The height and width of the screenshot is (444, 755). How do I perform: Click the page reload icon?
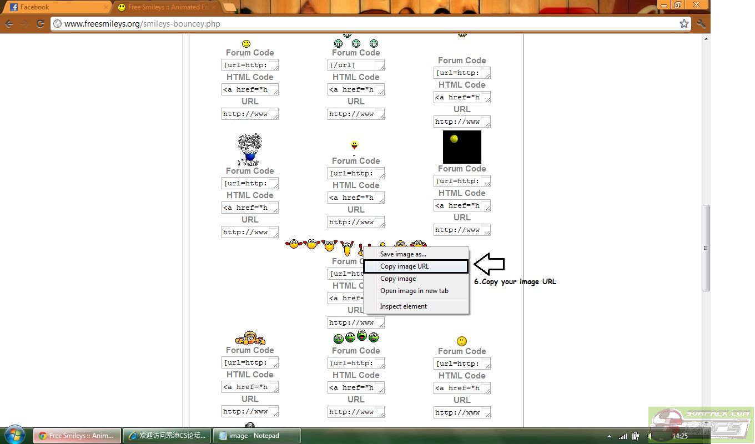[40, 24]
